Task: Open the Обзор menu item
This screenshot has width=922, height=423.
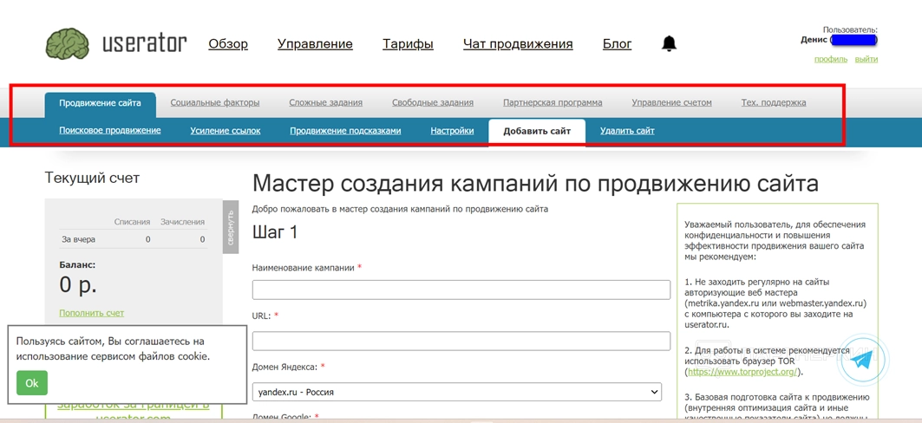Action: click(228, 44)
